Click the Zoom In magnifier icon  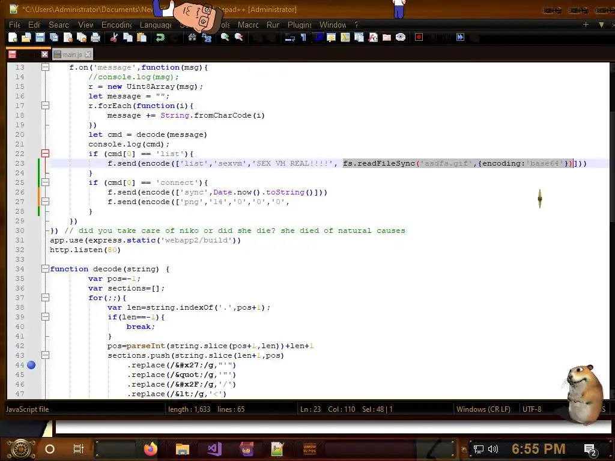pos(225,38)
